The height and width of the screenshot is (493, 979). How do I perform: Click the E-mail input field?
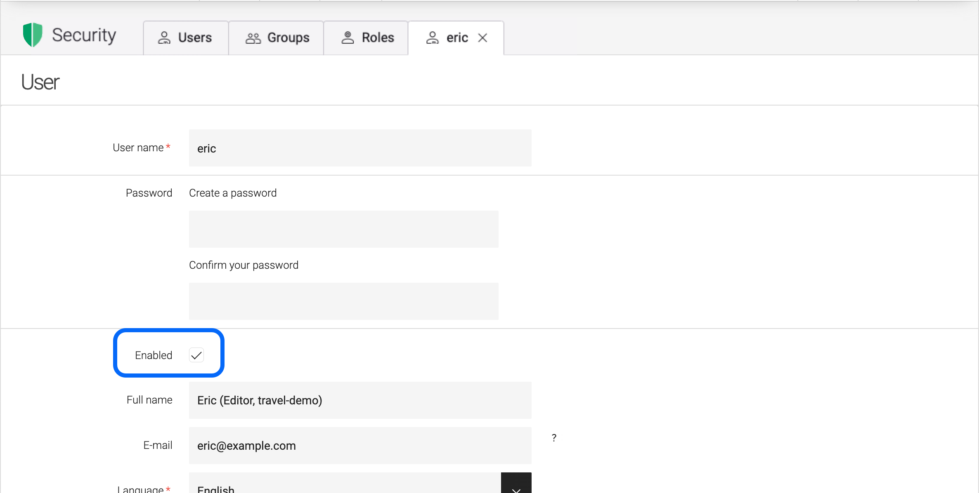(x=360, y=446)
